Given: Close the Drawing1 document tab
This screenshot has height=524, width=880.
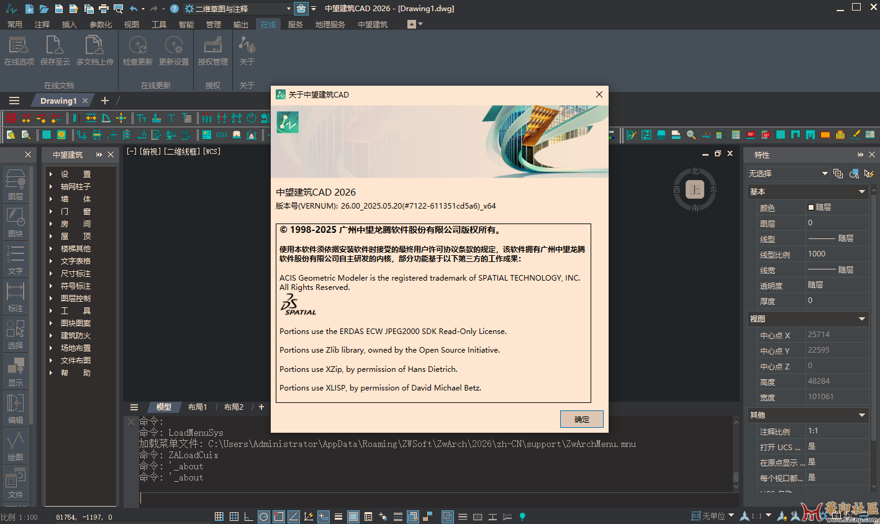Looking at the screenshot, I should tap(85, 101).
